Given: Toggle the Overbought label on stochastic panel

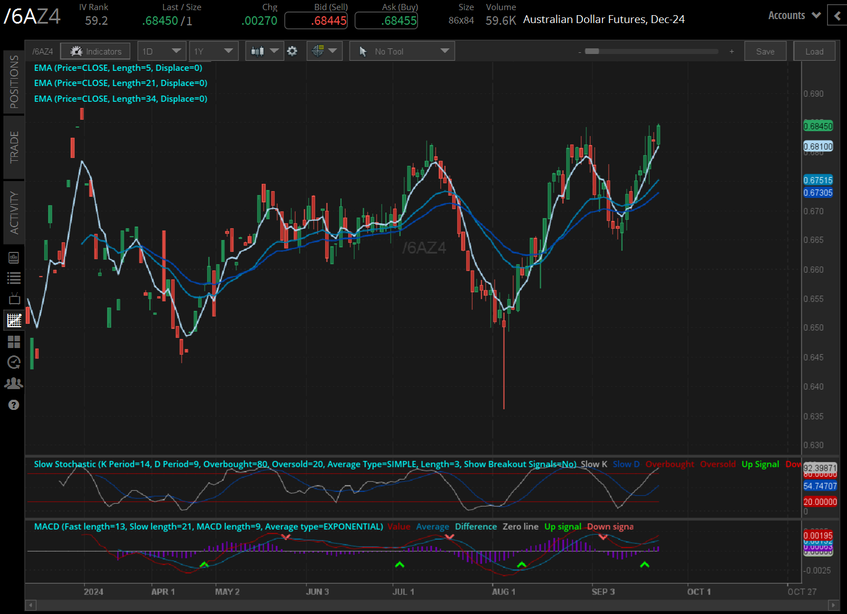Looking at the screenshot, I should pos(670,464).
